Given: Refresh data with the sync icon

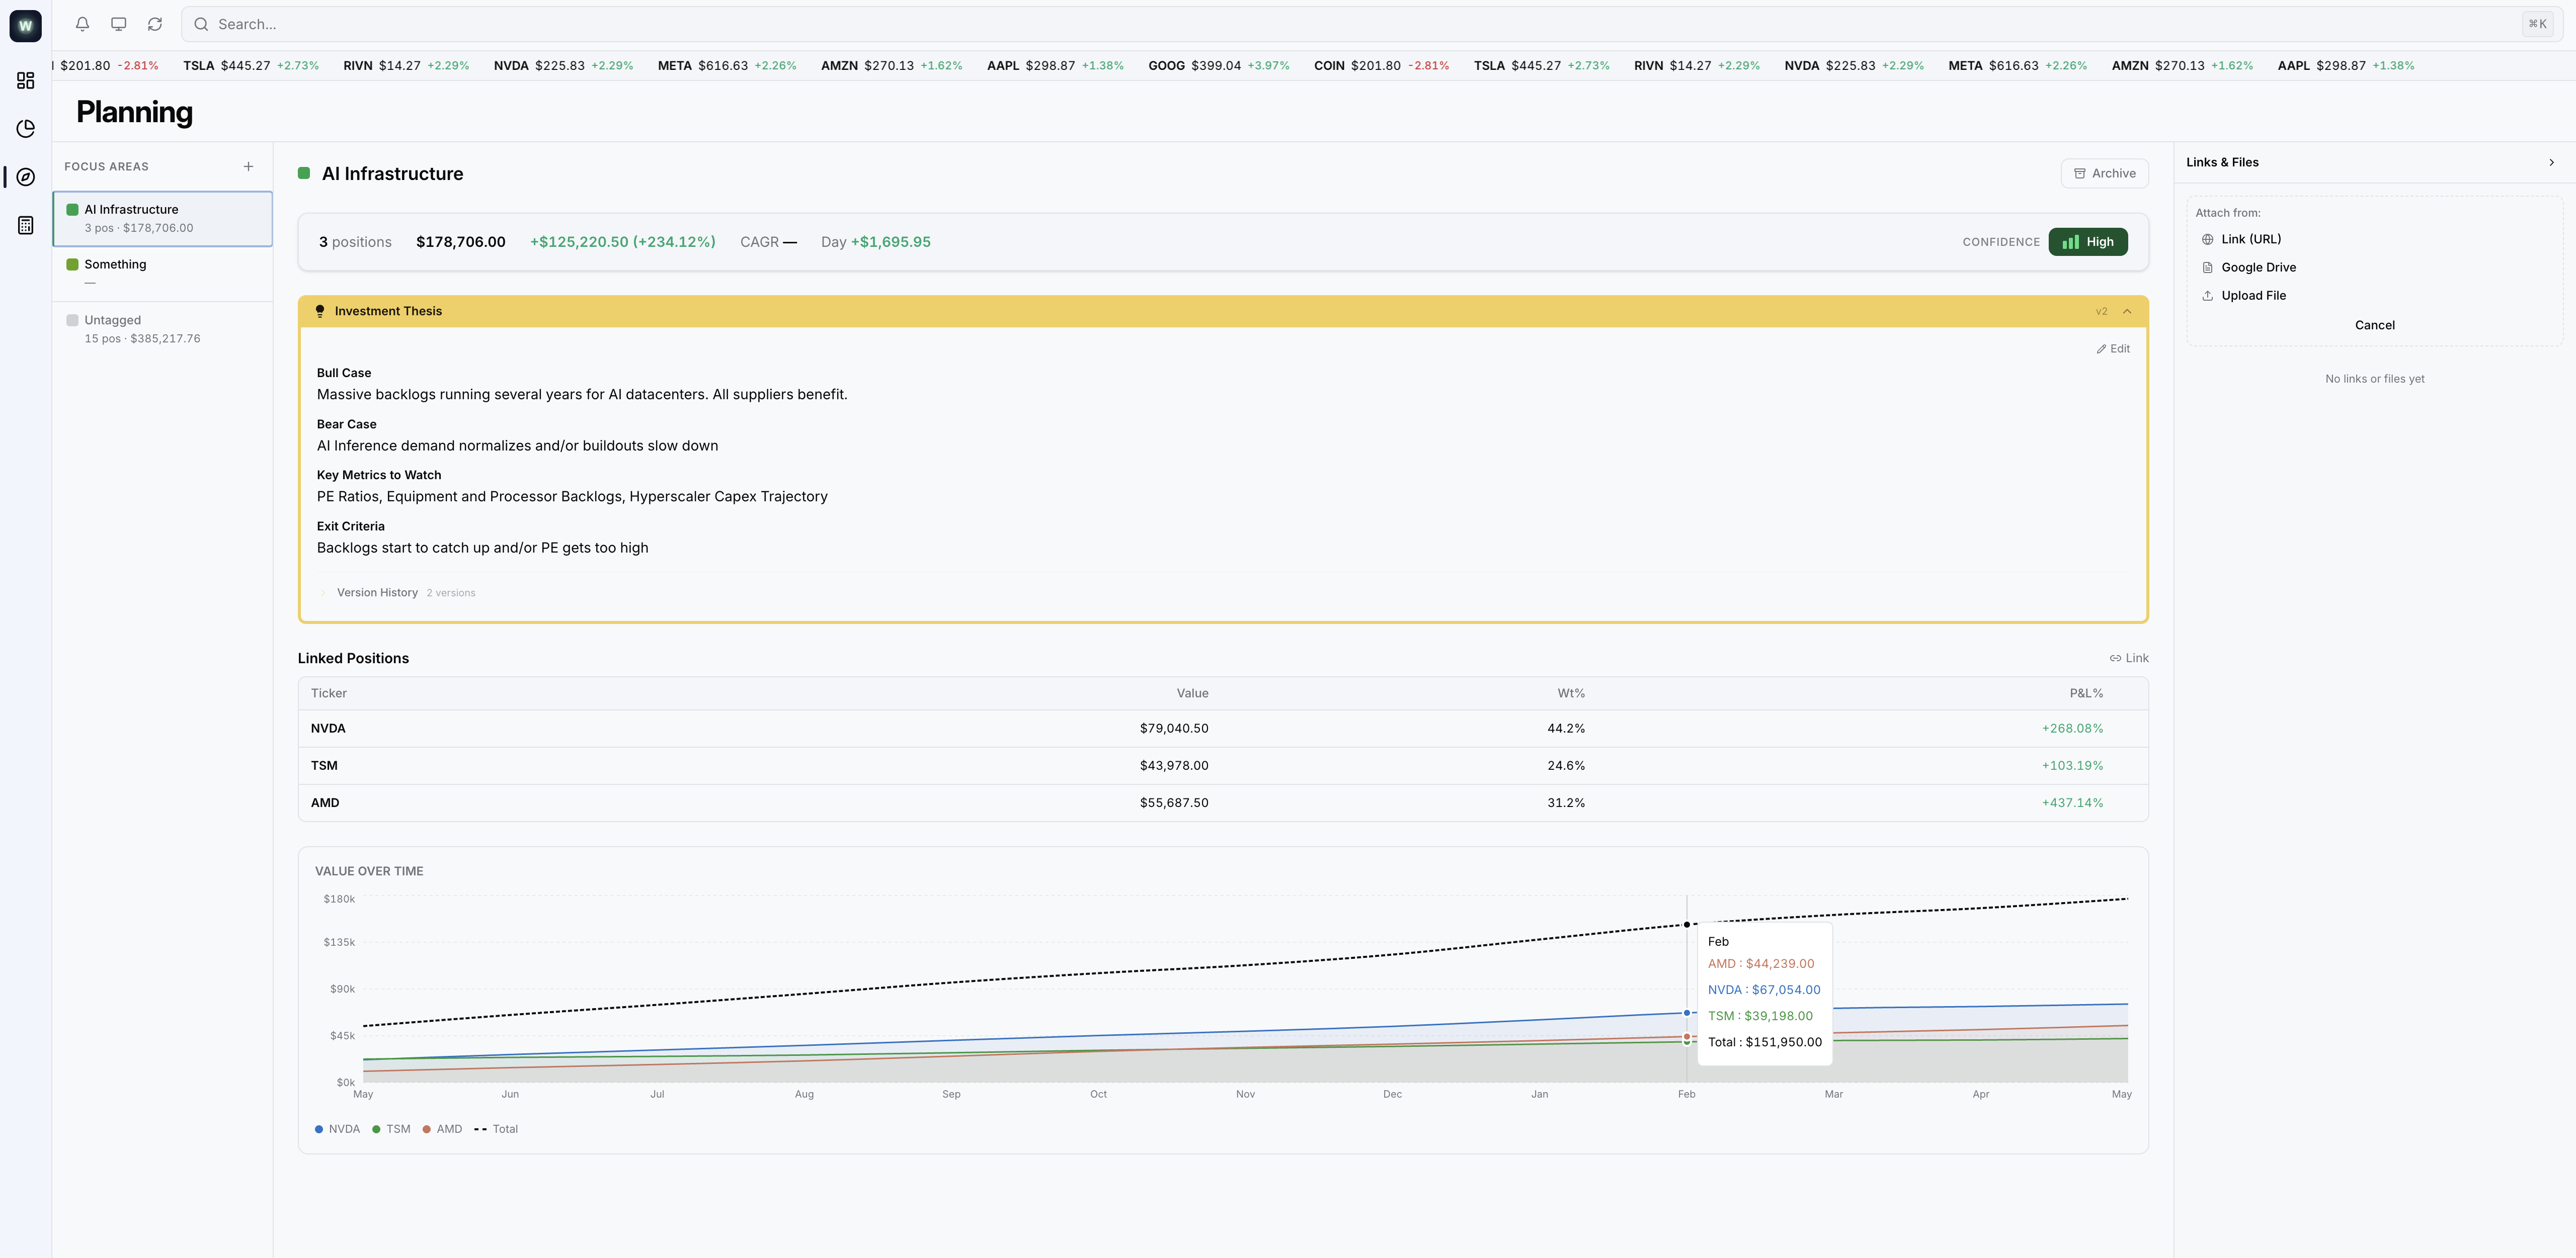Looking at the screenshot, I should click(x=155, y=24).
